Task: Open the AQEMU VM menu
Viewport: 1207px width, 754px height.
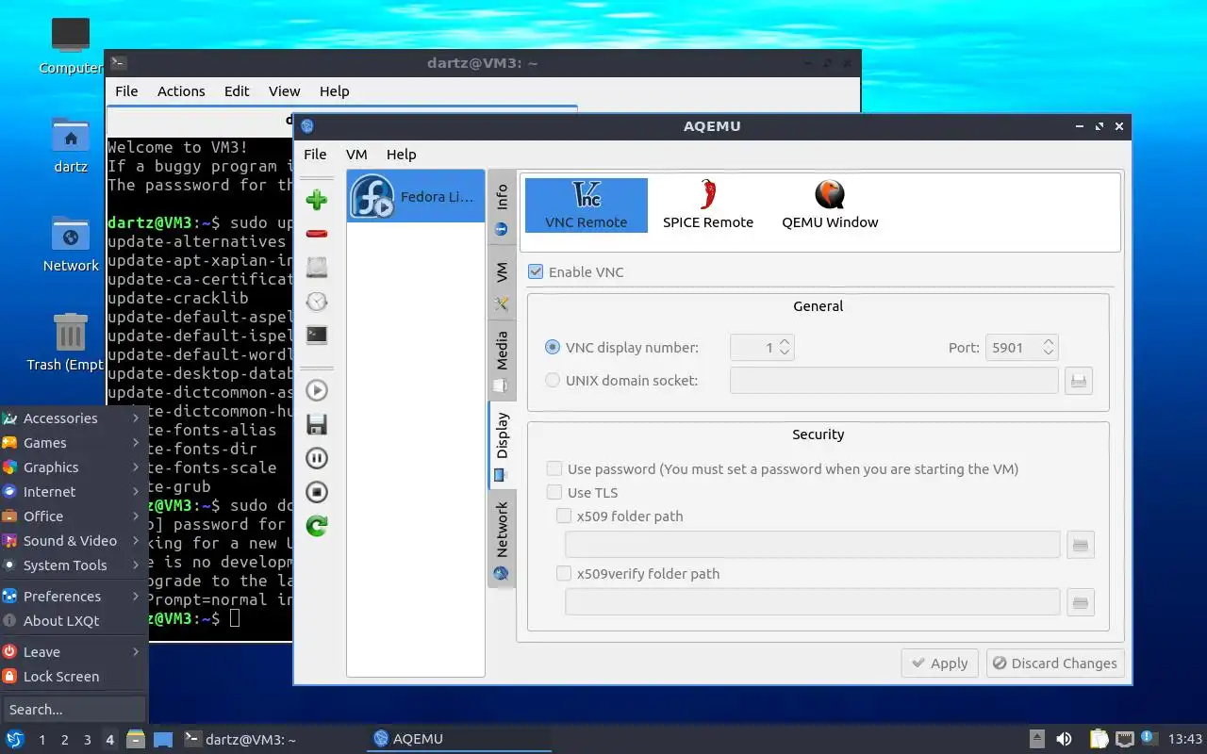Action: tap(356, 154)
